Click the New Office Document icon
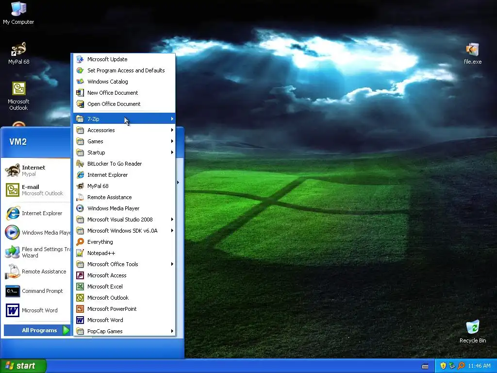497x373 pixels. click(x=80, y=93)
